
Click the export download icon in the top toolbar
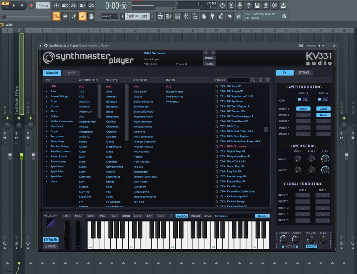[x=283, y=6]
